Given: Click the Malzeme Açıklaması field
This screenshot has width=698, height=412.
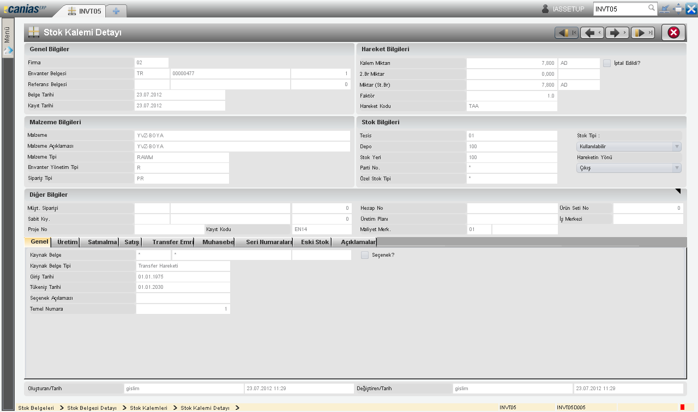Looking at the screenshot, I should pyautogui.click(x=242, y=146).
